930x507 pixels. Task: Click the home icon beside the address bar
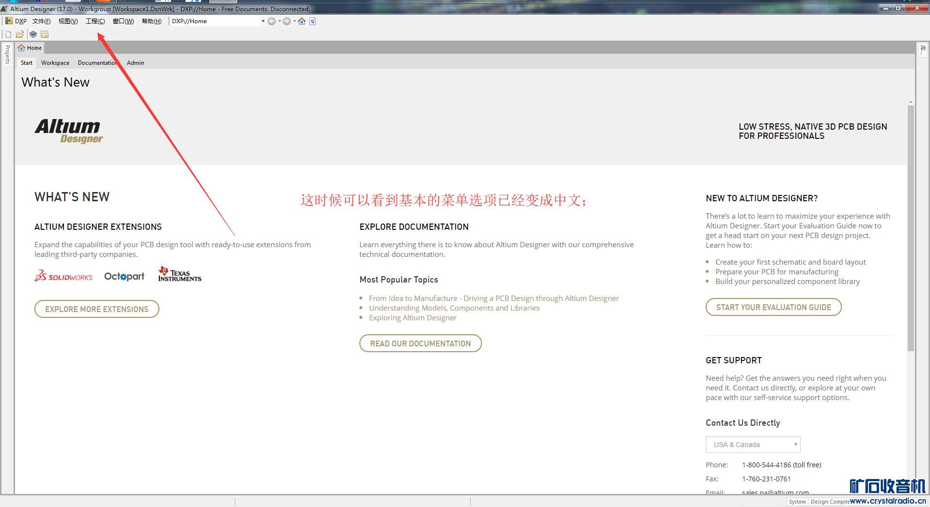point(302,21)
